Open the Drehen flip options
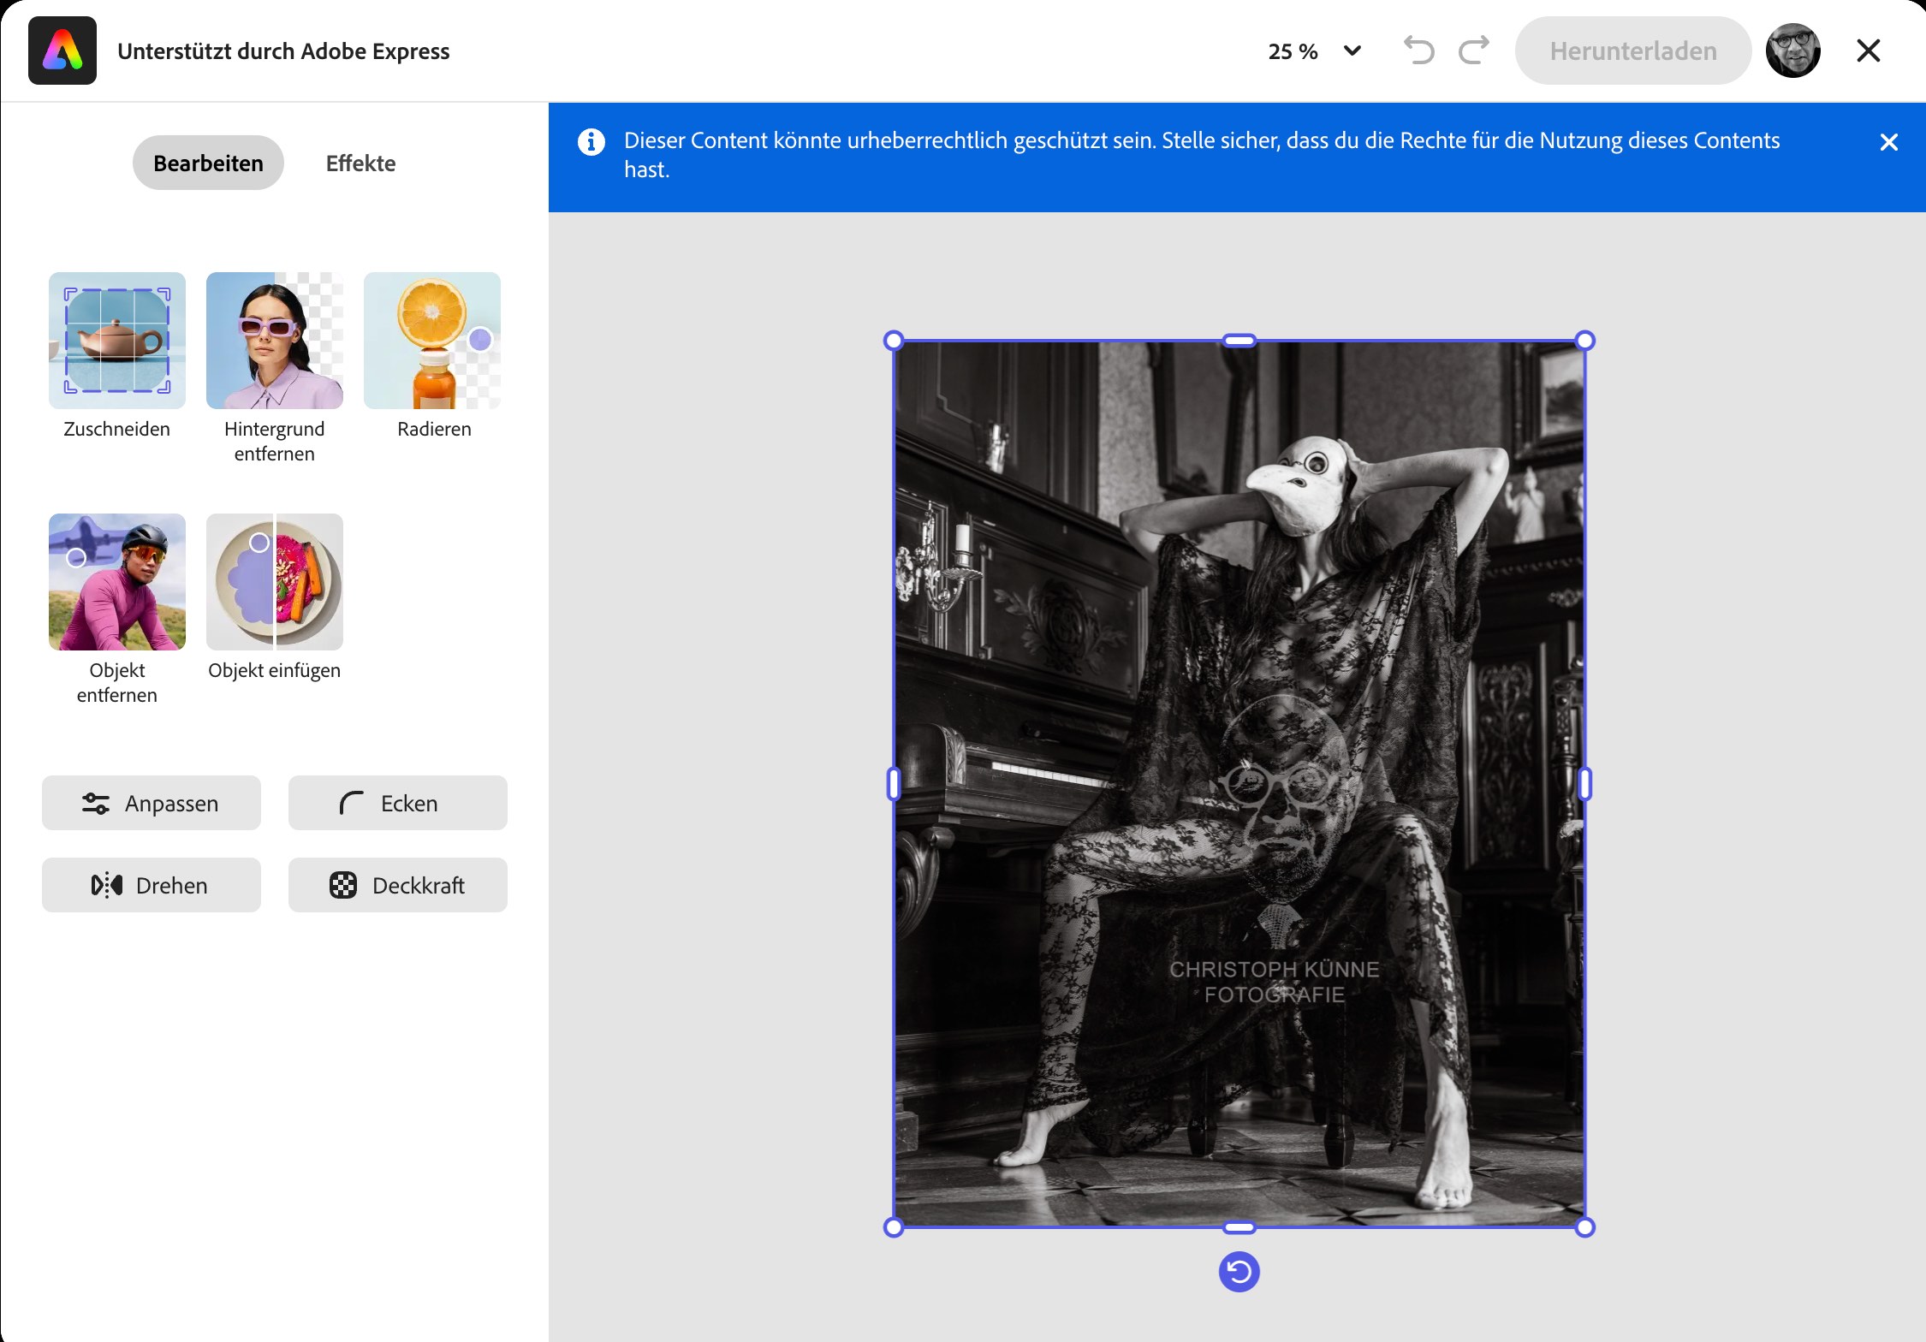This screenshot has height=1342, width=1926. click(152, 885)
